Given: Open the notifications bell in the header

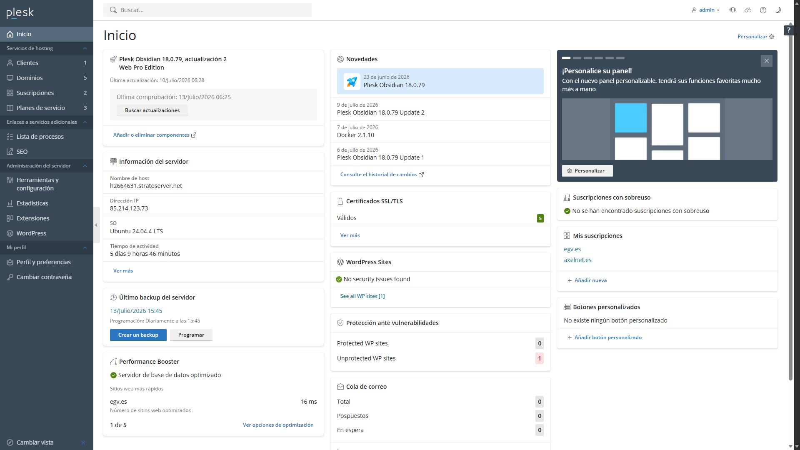Looking at the screenshot, I should (733, 10).
